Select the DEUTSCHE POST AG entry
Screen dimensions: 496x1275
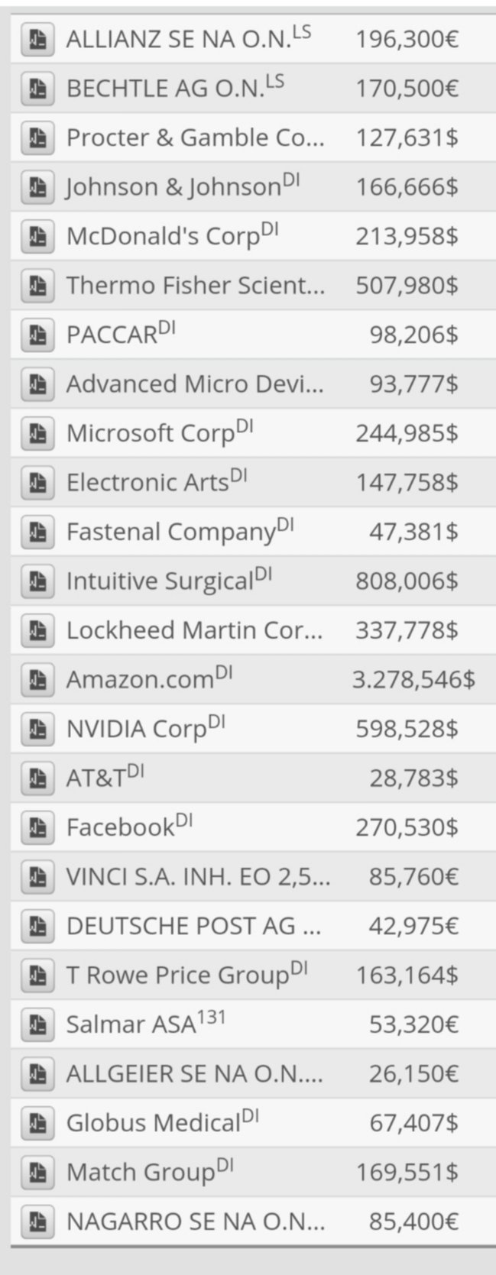(x=193, y=926)
